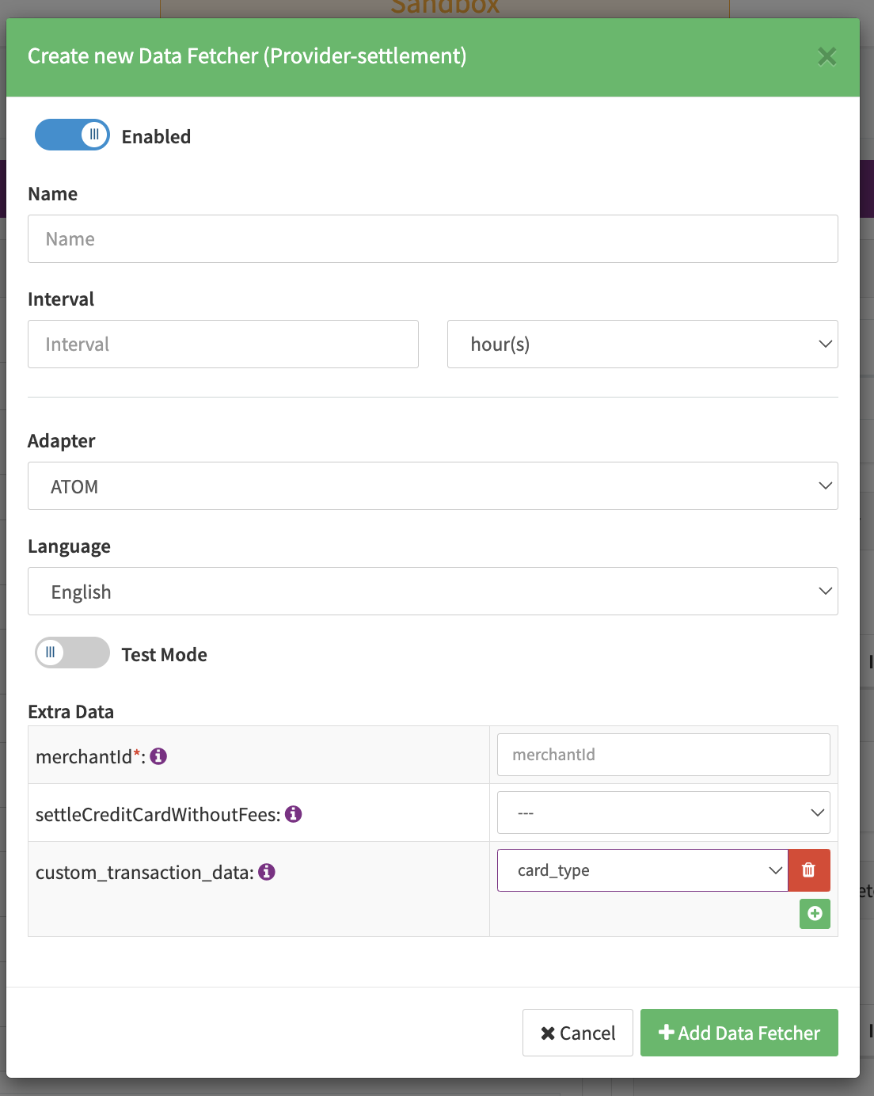Add a new custom transaction data row

(815, 914)
